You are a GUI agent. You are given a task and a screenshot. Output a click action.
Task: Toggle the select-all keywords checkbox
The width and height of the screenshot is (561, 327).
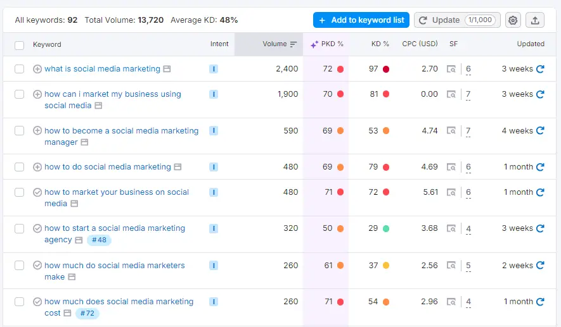pos(20,45)
